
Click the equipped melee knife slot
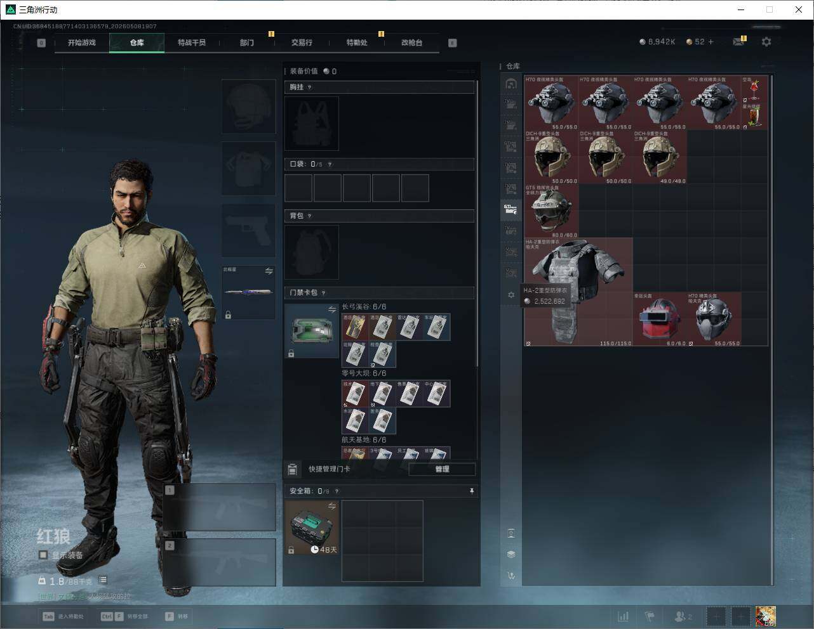click(x=248, y=292)
